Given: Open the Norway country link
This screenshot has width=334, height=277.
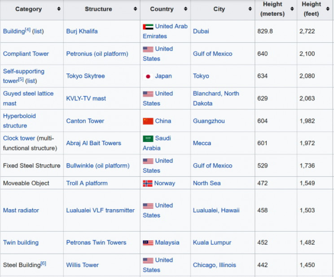Looking at the screenshot, I should point(165,183).
